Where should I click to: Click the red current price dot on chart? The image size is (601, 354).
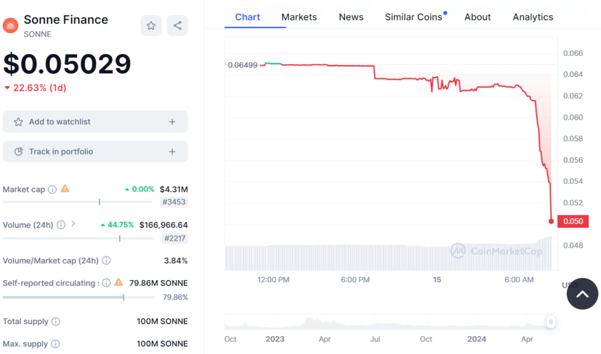click(551, 221)
